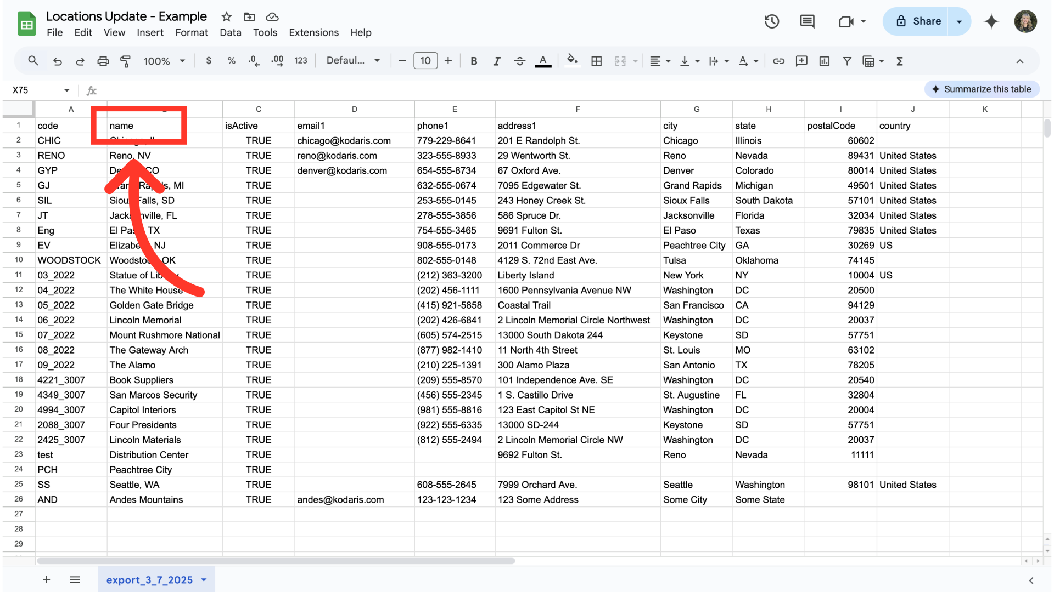
Task: Click the borders icon
Action: 597,61
